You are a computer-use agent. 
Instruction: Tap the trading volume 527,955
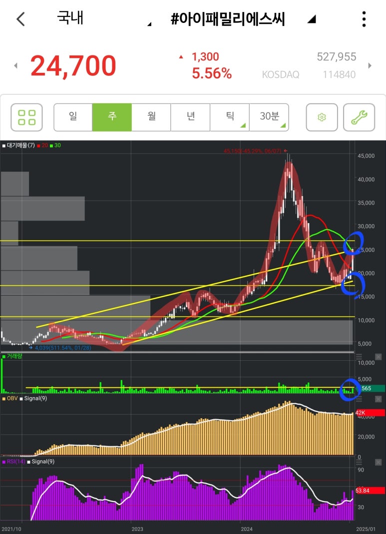tap(337, 56)
